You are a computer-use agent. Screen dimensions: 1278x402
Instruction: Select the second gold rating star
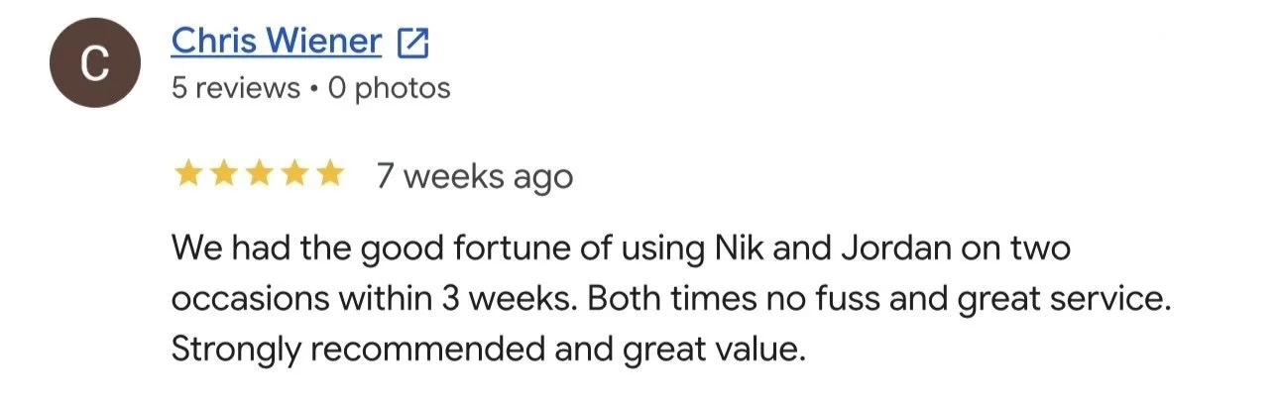pyautogui.click(x=222, y=175)
